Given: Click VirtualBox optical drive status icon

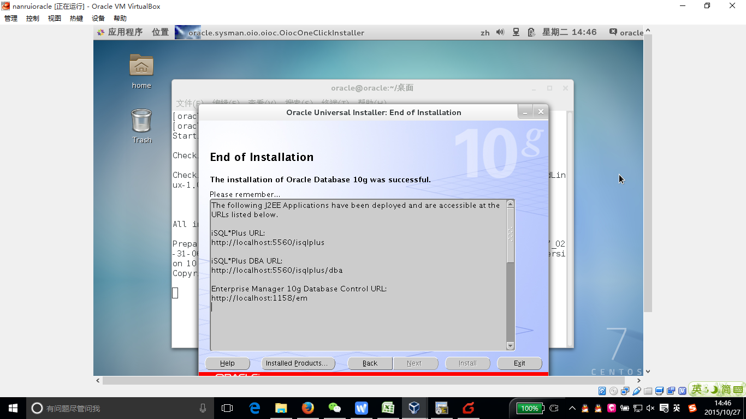Looking at the screenshot, I should (x=613, y=391).
